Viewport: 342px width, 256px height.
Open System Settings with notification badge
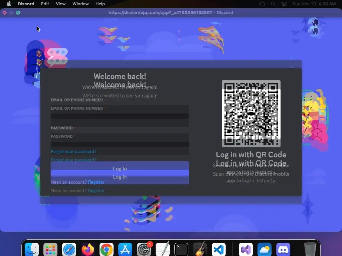(x=144, y=249)
